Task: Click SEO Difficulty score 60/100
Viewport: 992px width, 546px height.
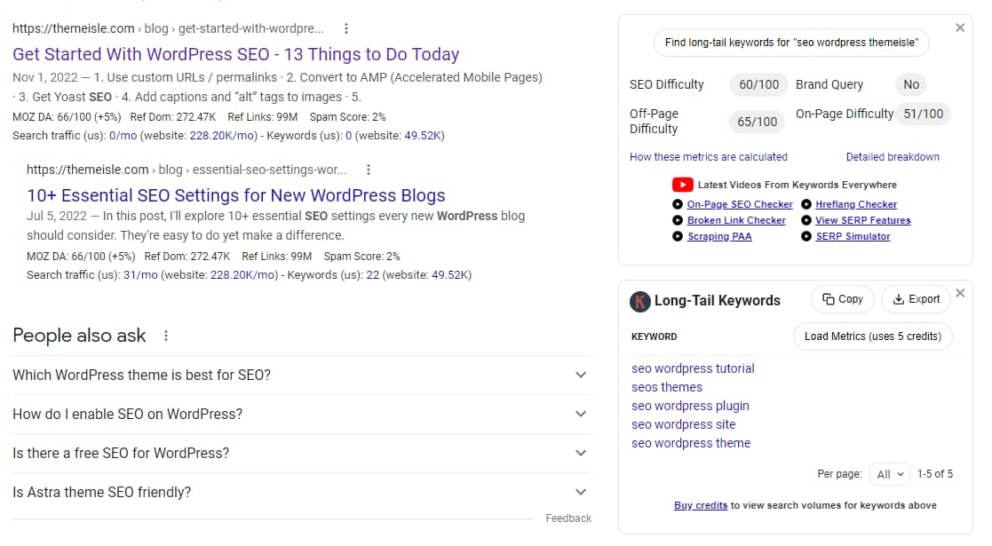Action: point(758,84)
